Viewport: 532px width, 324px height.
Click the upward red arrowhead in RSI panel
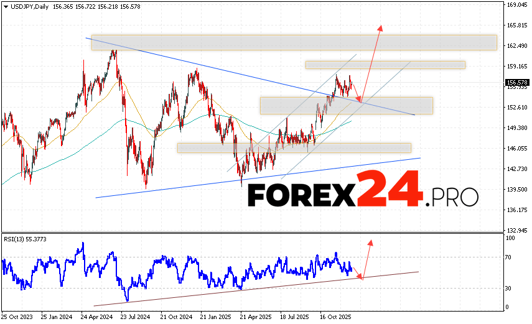coord(371,242)
